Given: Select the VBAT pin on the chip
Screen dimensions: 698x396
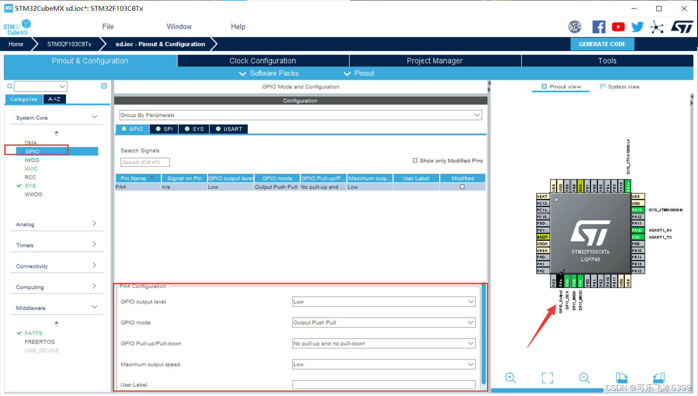Looking at the screenshot, I should coord(543,197).
